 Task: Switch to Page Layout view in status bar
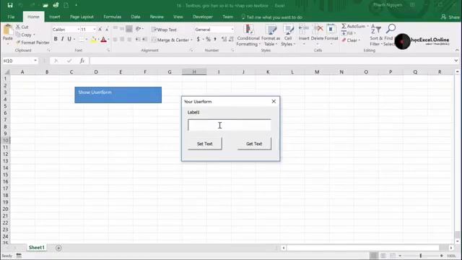pos(383,256)
